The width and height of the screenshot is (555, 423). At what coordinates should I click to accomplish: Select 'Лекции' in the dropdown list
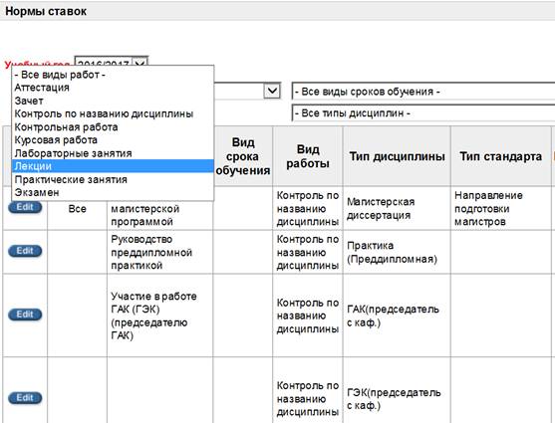(x=113, y=166)
